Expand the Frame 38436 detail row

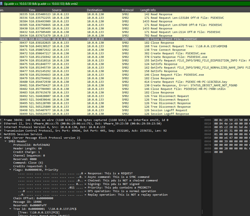(x=1, y=120)
